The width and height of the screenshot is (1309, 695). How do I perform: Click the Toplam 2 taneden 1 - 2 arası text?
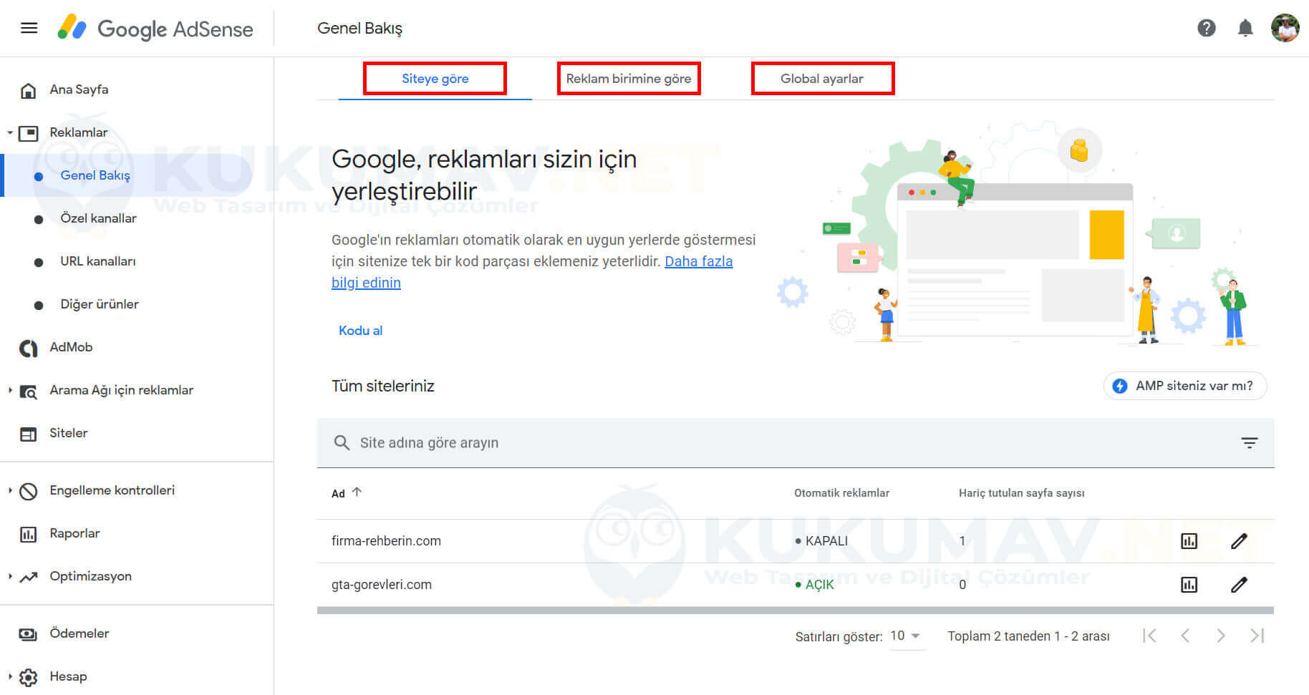[1028, 636]
